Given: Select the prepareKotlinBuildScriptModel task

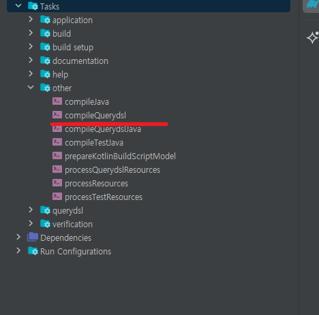Looking at the screenshot, I should pos(120,156).
